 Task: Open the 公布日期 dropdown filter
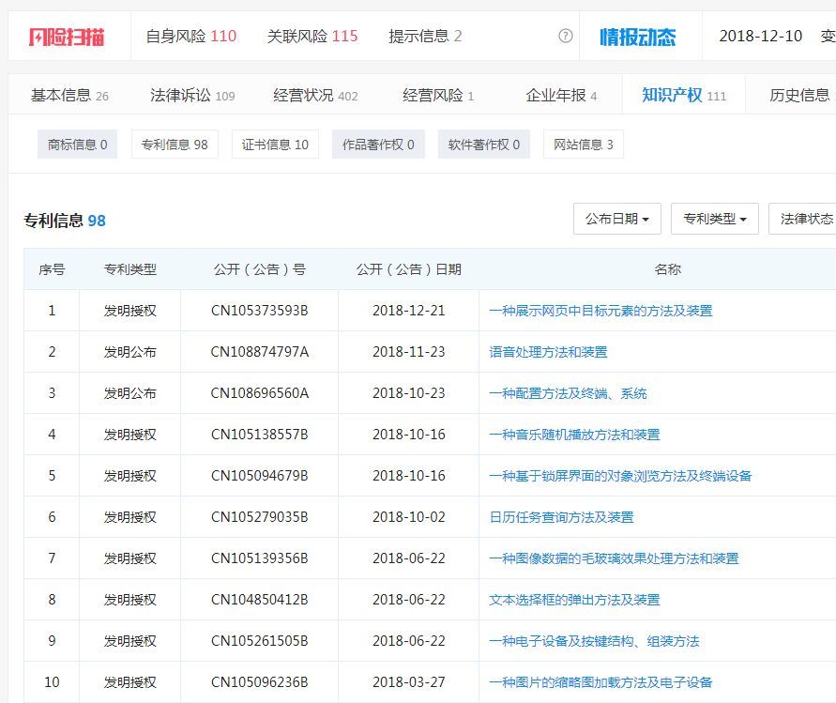point(616,219)
